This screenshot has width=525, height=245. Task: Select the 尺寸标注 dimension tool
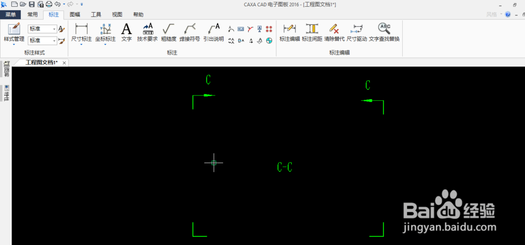pos(81,33)
